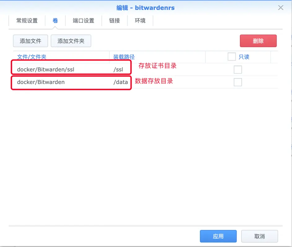292x247 pixels.
Task: Toggle the 只读 header checkbox
Action: (x=232, y=57)
